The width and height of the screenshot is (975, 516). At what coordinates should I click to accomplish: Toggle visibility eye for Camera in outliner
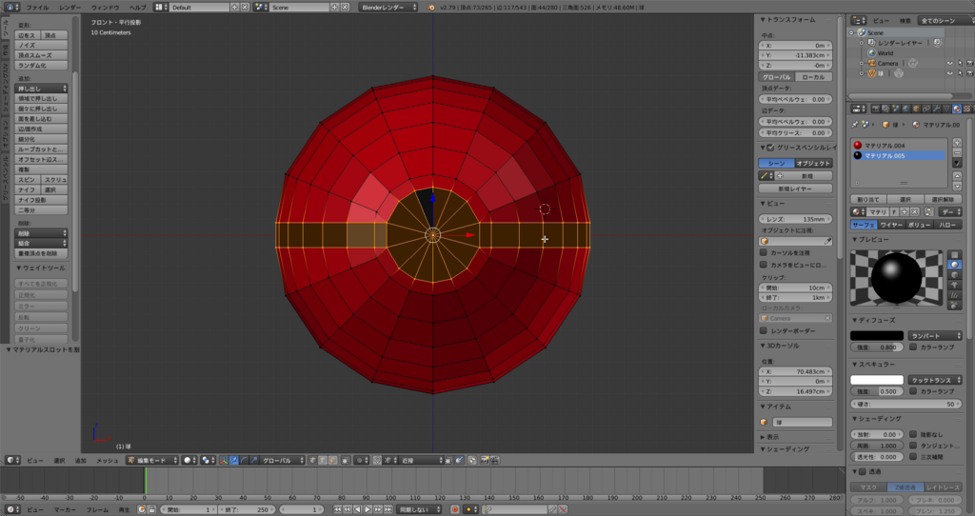point(949,64)
